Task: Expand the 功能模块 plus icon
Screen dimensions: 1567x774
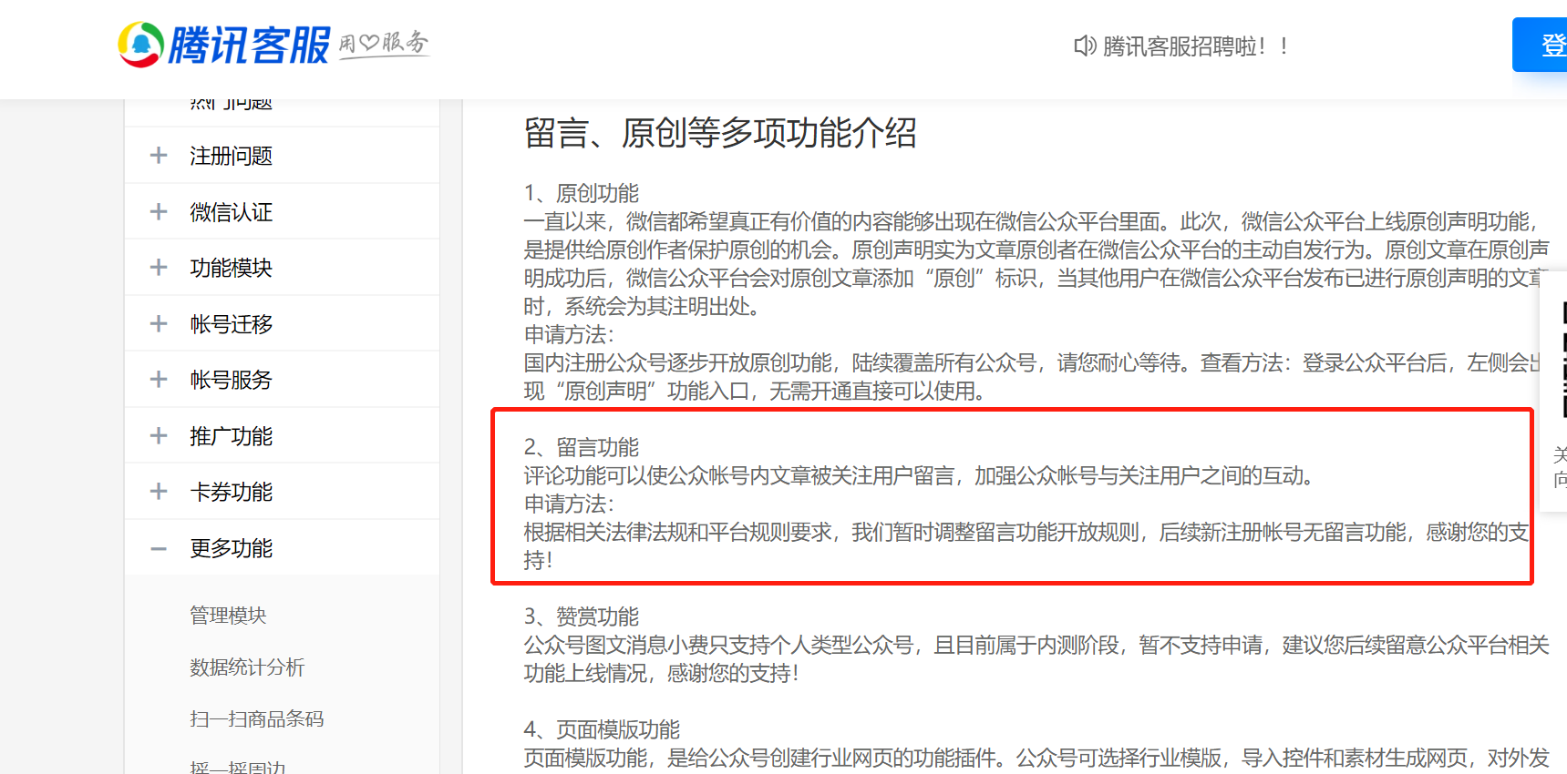Action: (x=159, y=268)
